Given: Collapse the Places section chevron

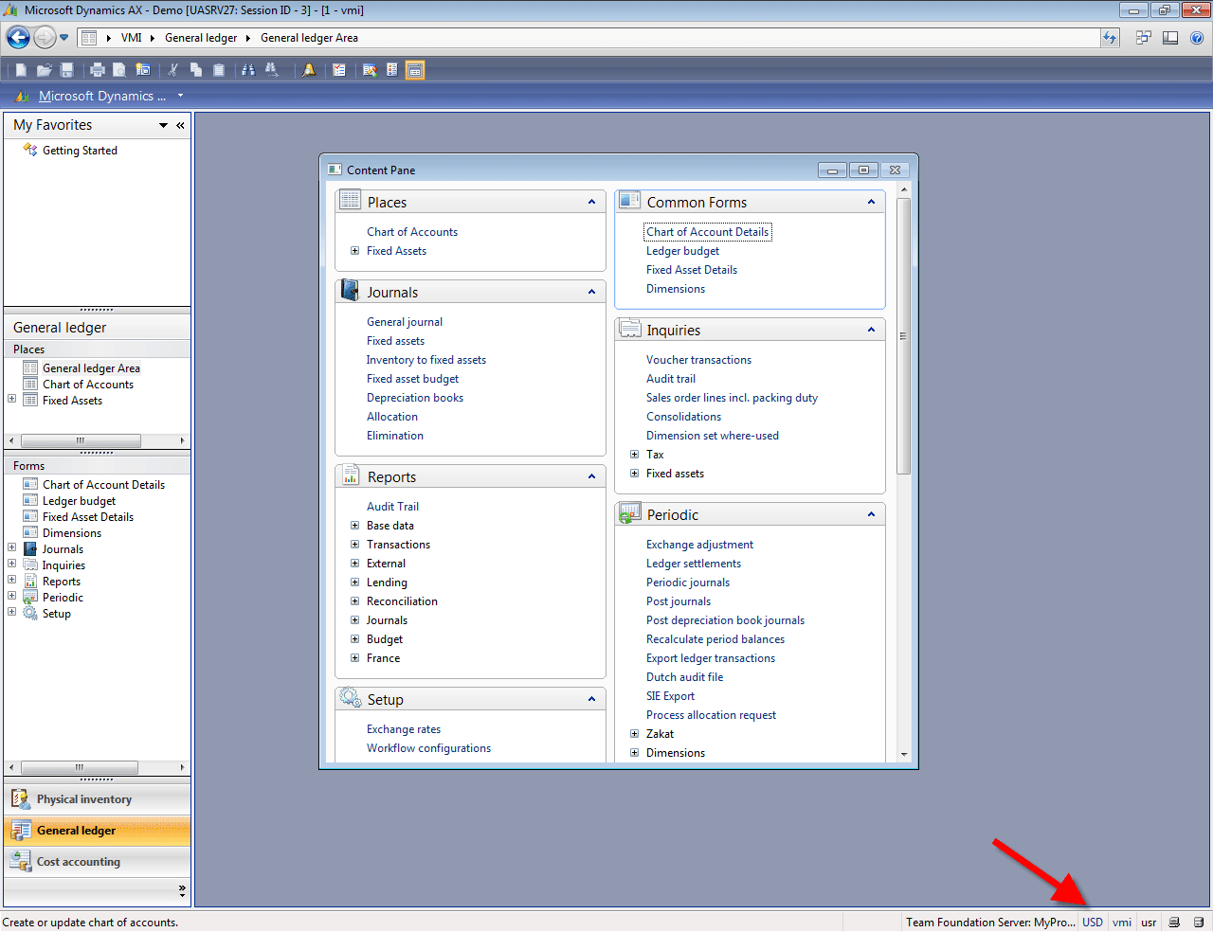Looking at the screenshot, I should (x=591, y=202).
